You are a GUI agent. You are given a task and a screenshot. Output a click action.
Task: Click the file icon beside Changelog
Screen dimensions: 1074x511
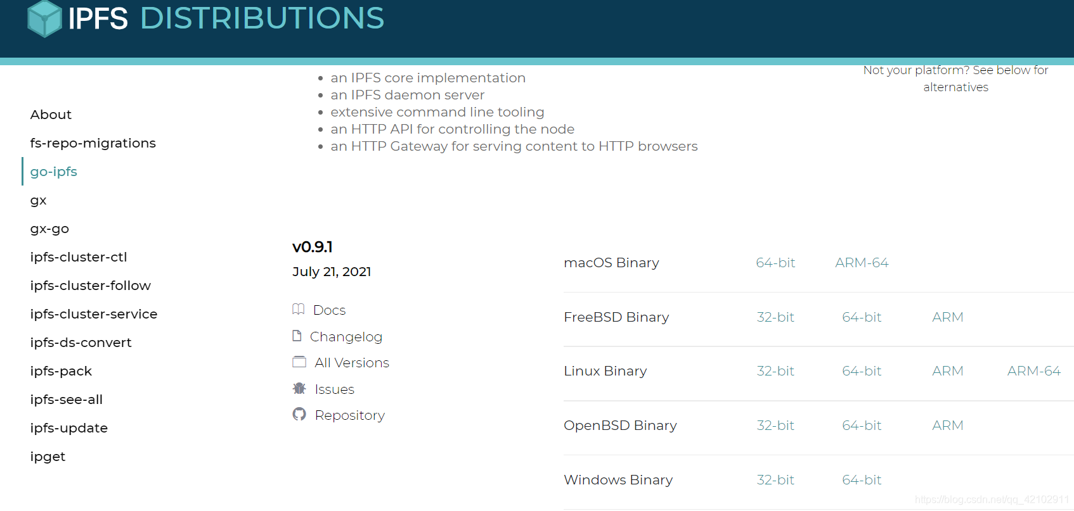(297, 336)
